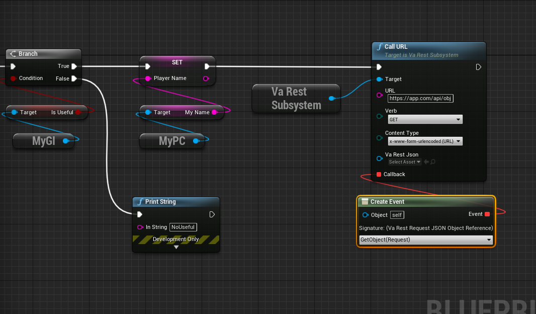Open the Verb GET dropdown
Image resolution: width=536 pixels, height=314 pixels.
425,119
